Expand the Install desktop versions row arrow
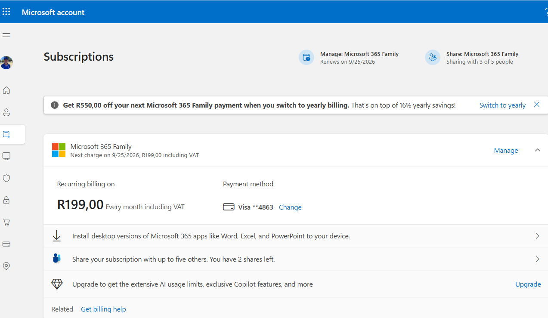This screenshot has height=318, width=548. pos(537,236)
